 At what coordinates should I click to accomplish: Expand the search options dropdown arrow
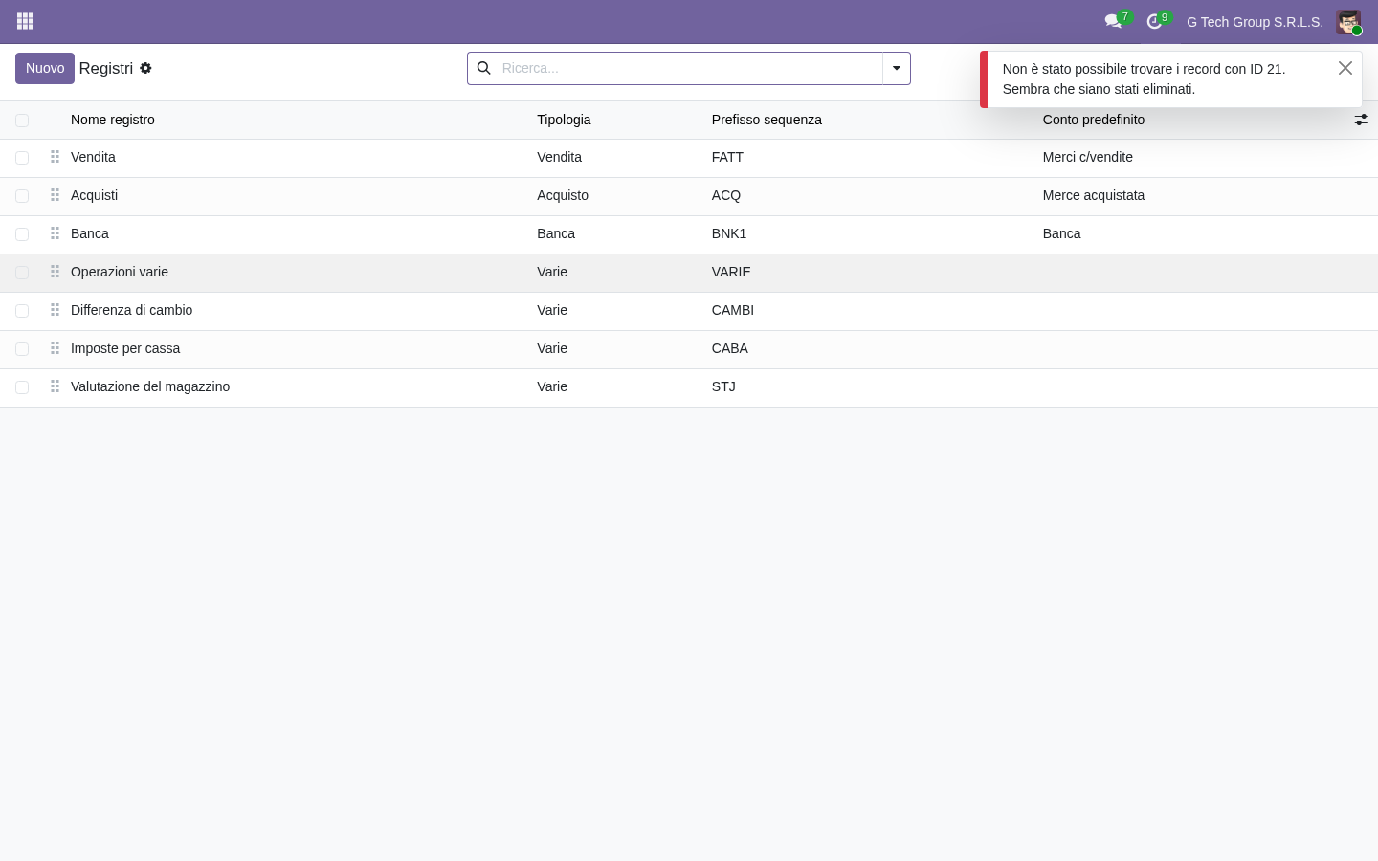897,68
